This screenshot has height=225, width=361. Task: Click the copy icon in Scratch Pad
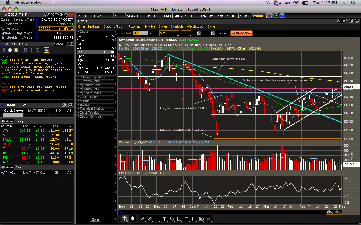tap(10, 50)
